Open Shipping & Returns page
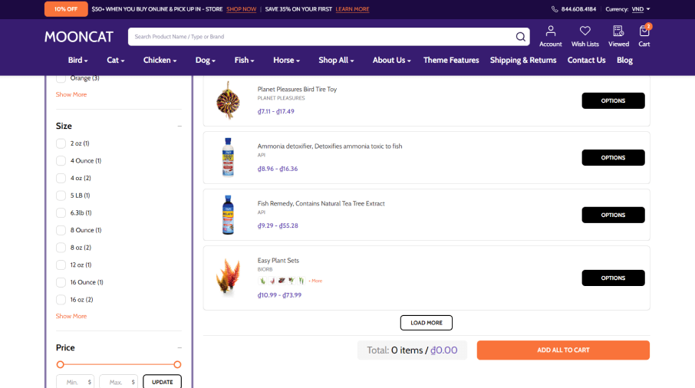 click(x=523, y=61)
